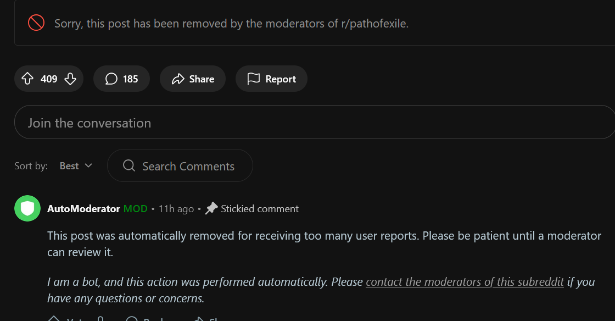Viewport: 615px width, 321px height.
Task: Click the Share arrow icon on the post
Action: pyautogui.click(x=178, y=78)
